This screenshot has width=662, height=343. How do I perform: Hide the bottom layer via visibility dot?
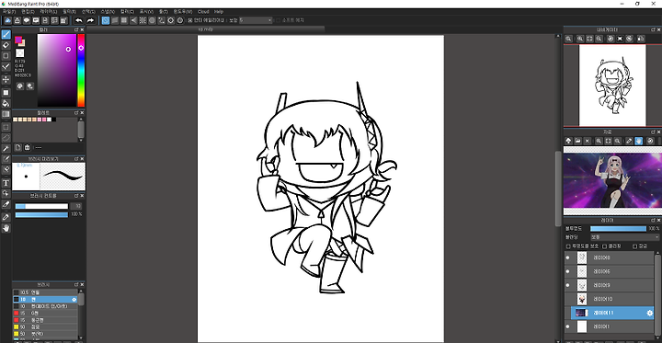click(567, 326)
